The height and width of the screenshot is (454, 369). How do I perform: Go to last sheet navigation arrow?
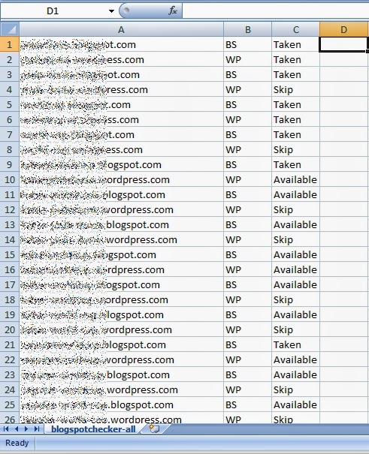coord(37,428)
